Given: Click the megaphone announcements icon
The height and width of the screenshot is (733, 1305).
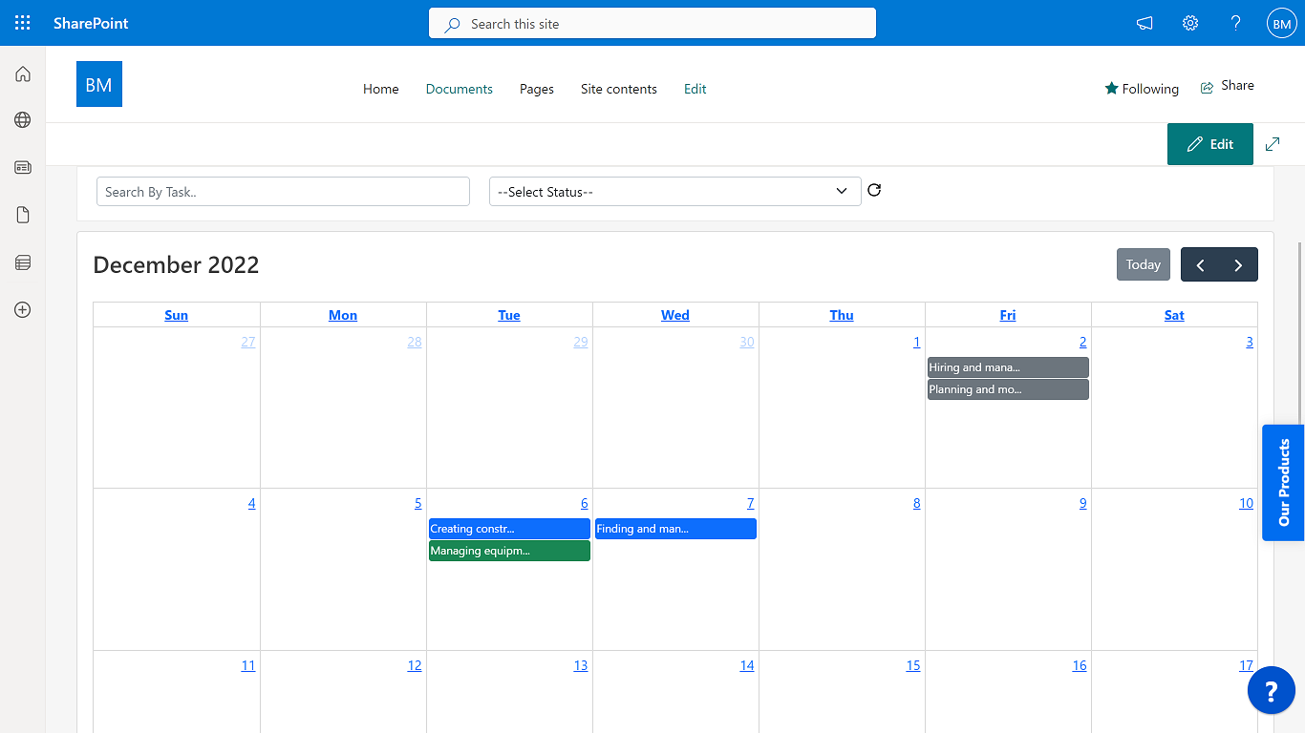Looking at the screenshot, I should pos(1145,23).
